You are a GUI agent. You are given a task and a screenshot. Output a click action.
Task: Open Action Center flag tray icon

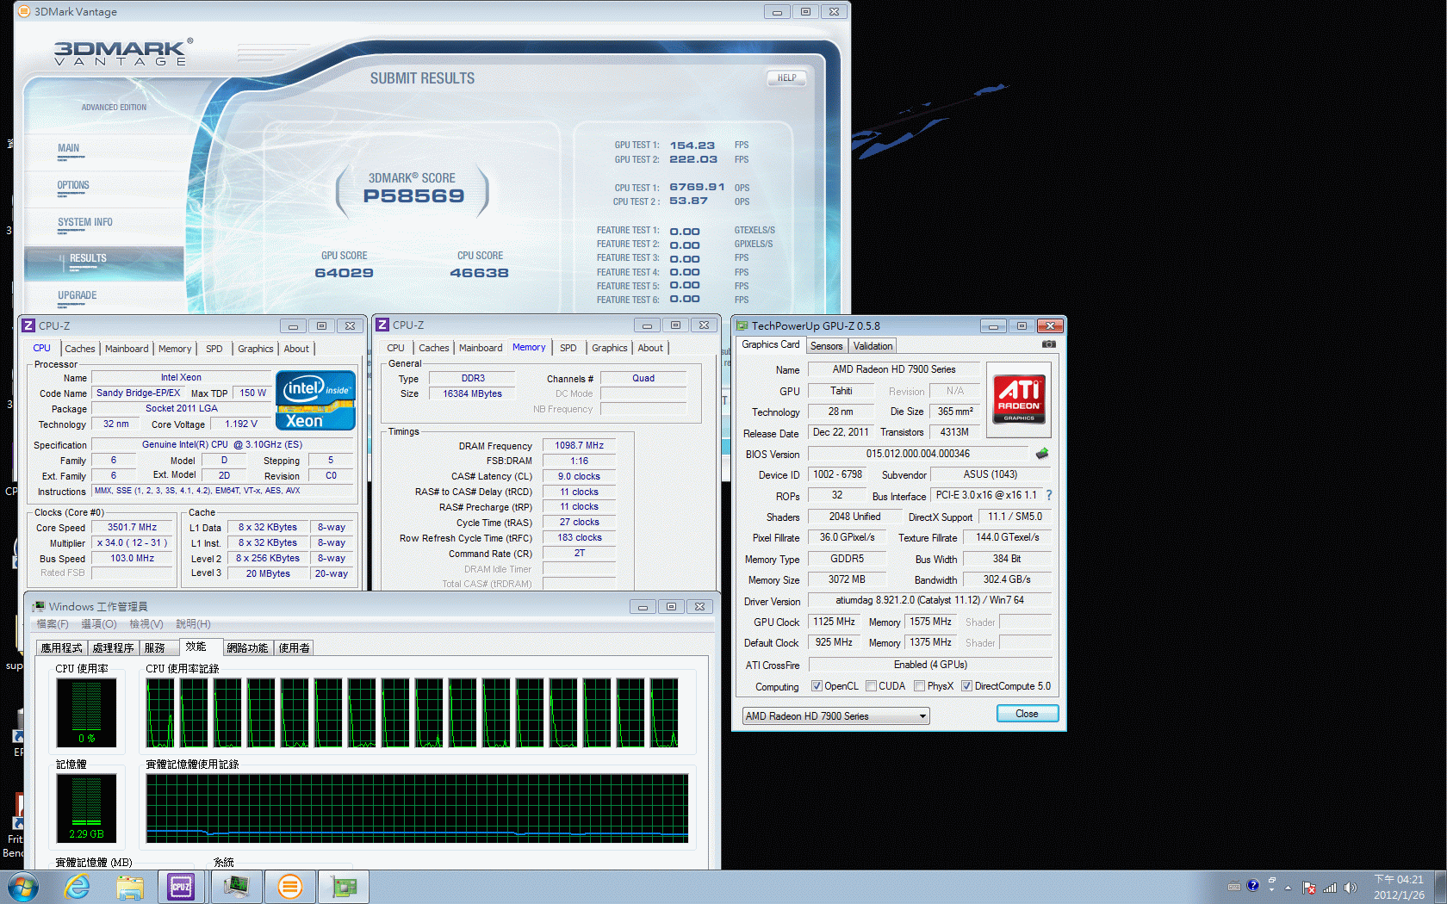pyautogui.click(x=1309, y=888)
